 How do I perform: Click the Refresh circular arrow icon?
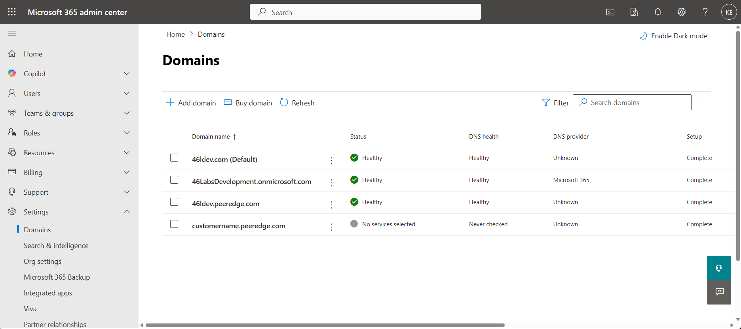[284, 103]
